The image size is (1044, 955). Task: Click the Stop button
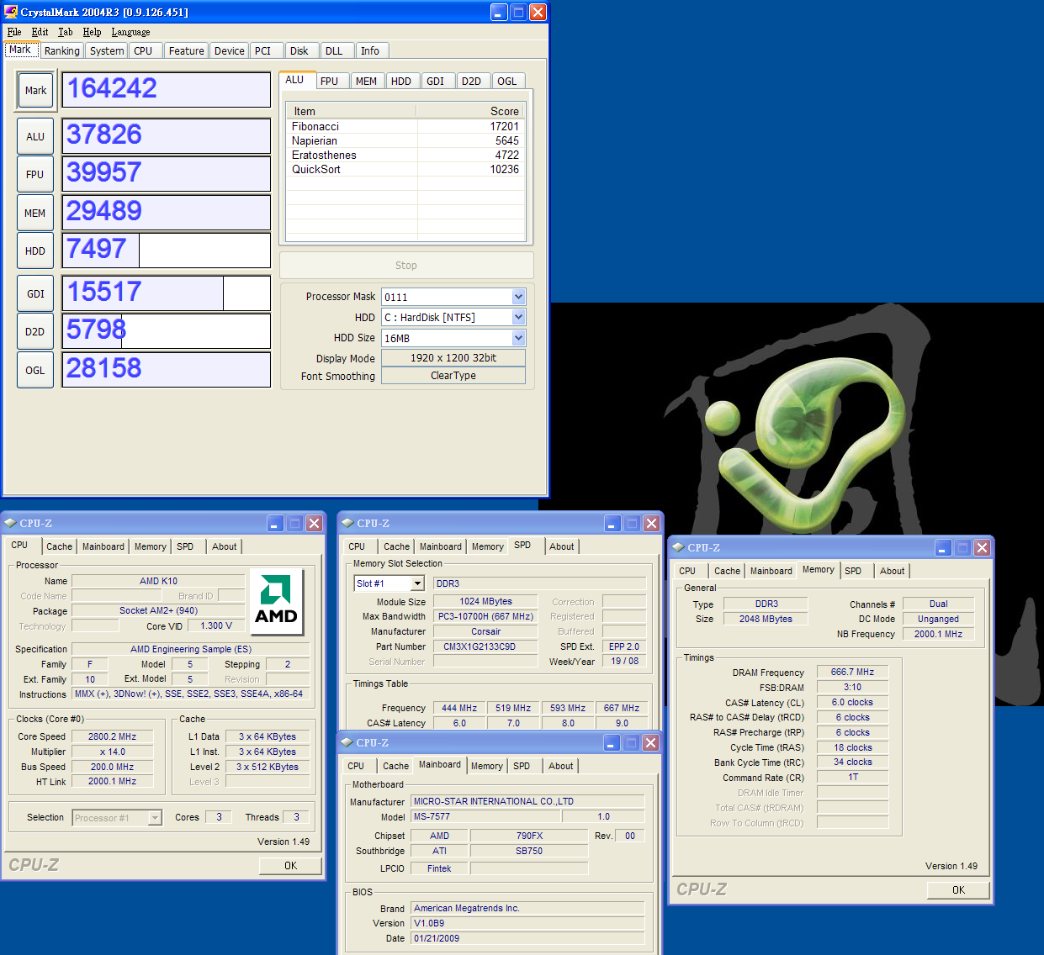pyautogui.click(x=406, y=266)
